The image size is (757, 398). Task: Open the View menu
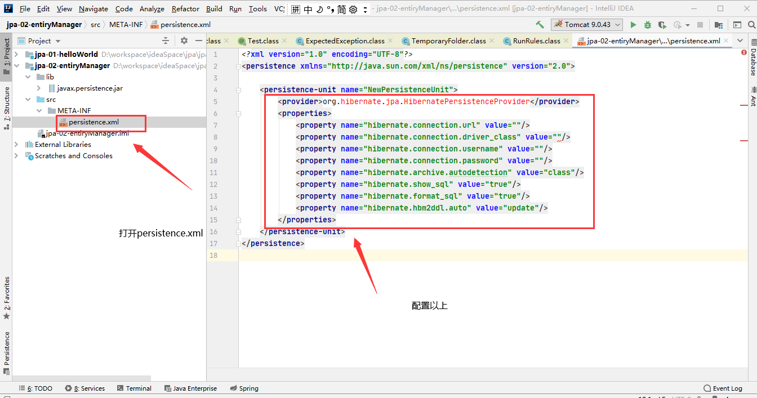click(64, 9)
